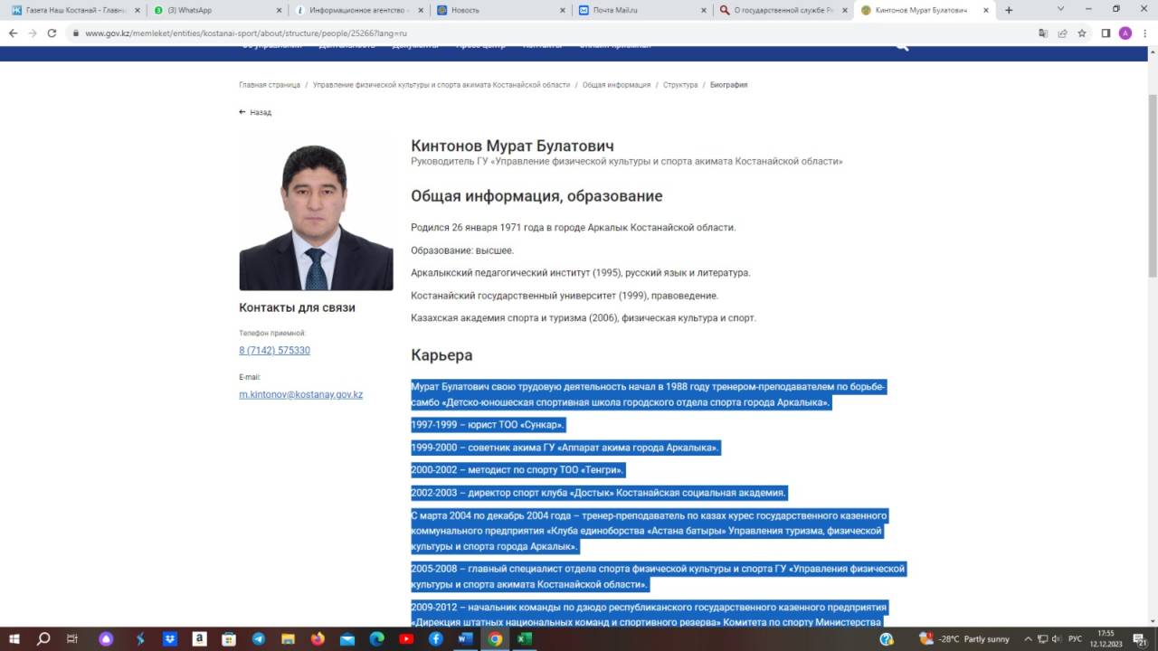Open Task View on the taskbar
Screen dimensions: 1158x651
[73, 638]
